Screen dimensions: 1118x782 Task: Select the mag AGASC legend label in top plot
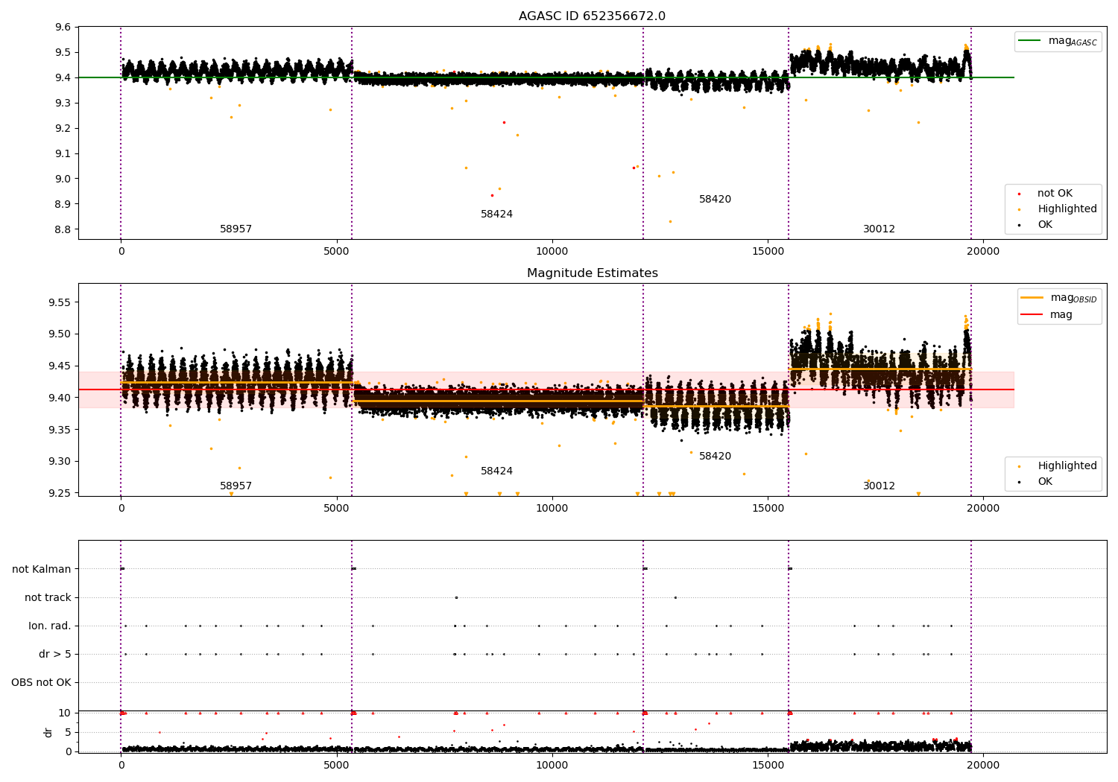pyautogui.click(x=1073, y=41)
